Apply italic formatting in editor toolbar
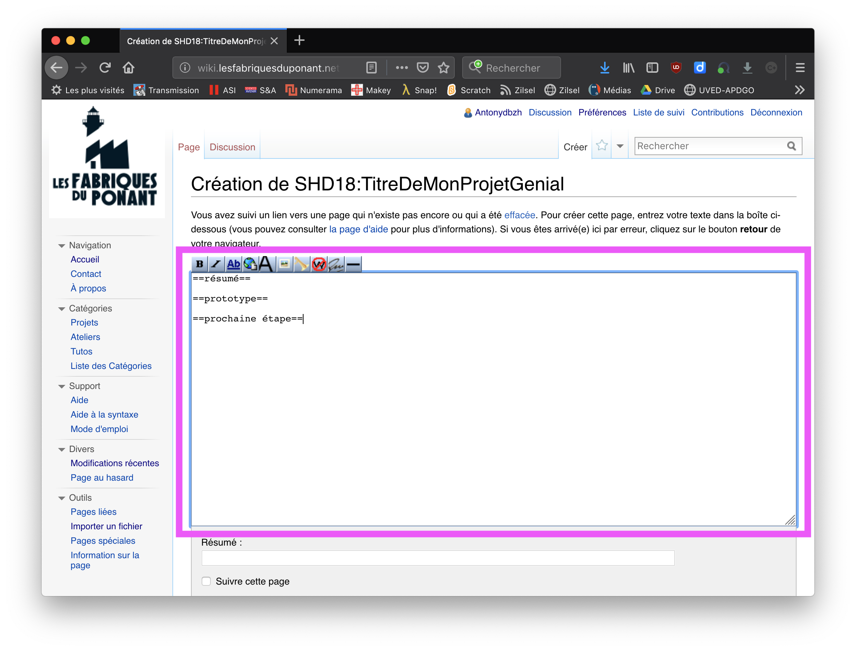 pyautogui.click(x=216, y=264)
